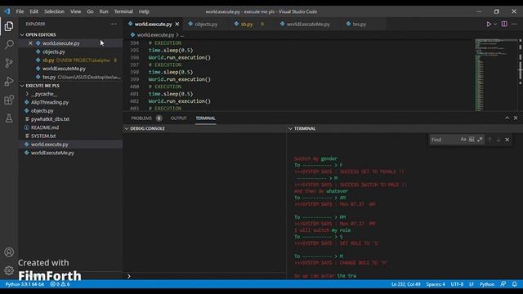523x294 pixels.
Task: Go to previous find match arrow
Action: tap(489, 140)
